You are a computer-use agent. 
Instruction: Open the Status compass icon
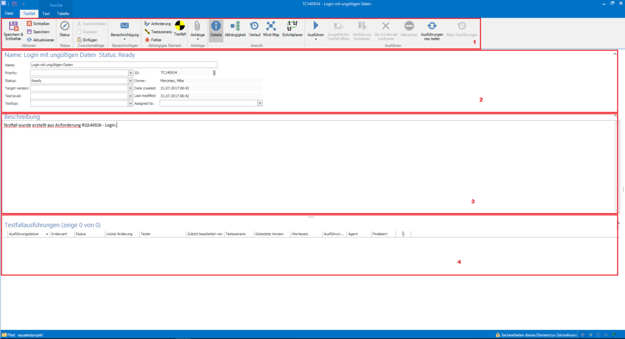click(x=65, y=26)
